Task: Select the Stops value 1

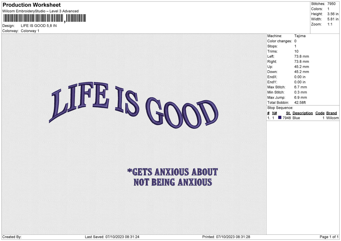Action: coord(296,46)
